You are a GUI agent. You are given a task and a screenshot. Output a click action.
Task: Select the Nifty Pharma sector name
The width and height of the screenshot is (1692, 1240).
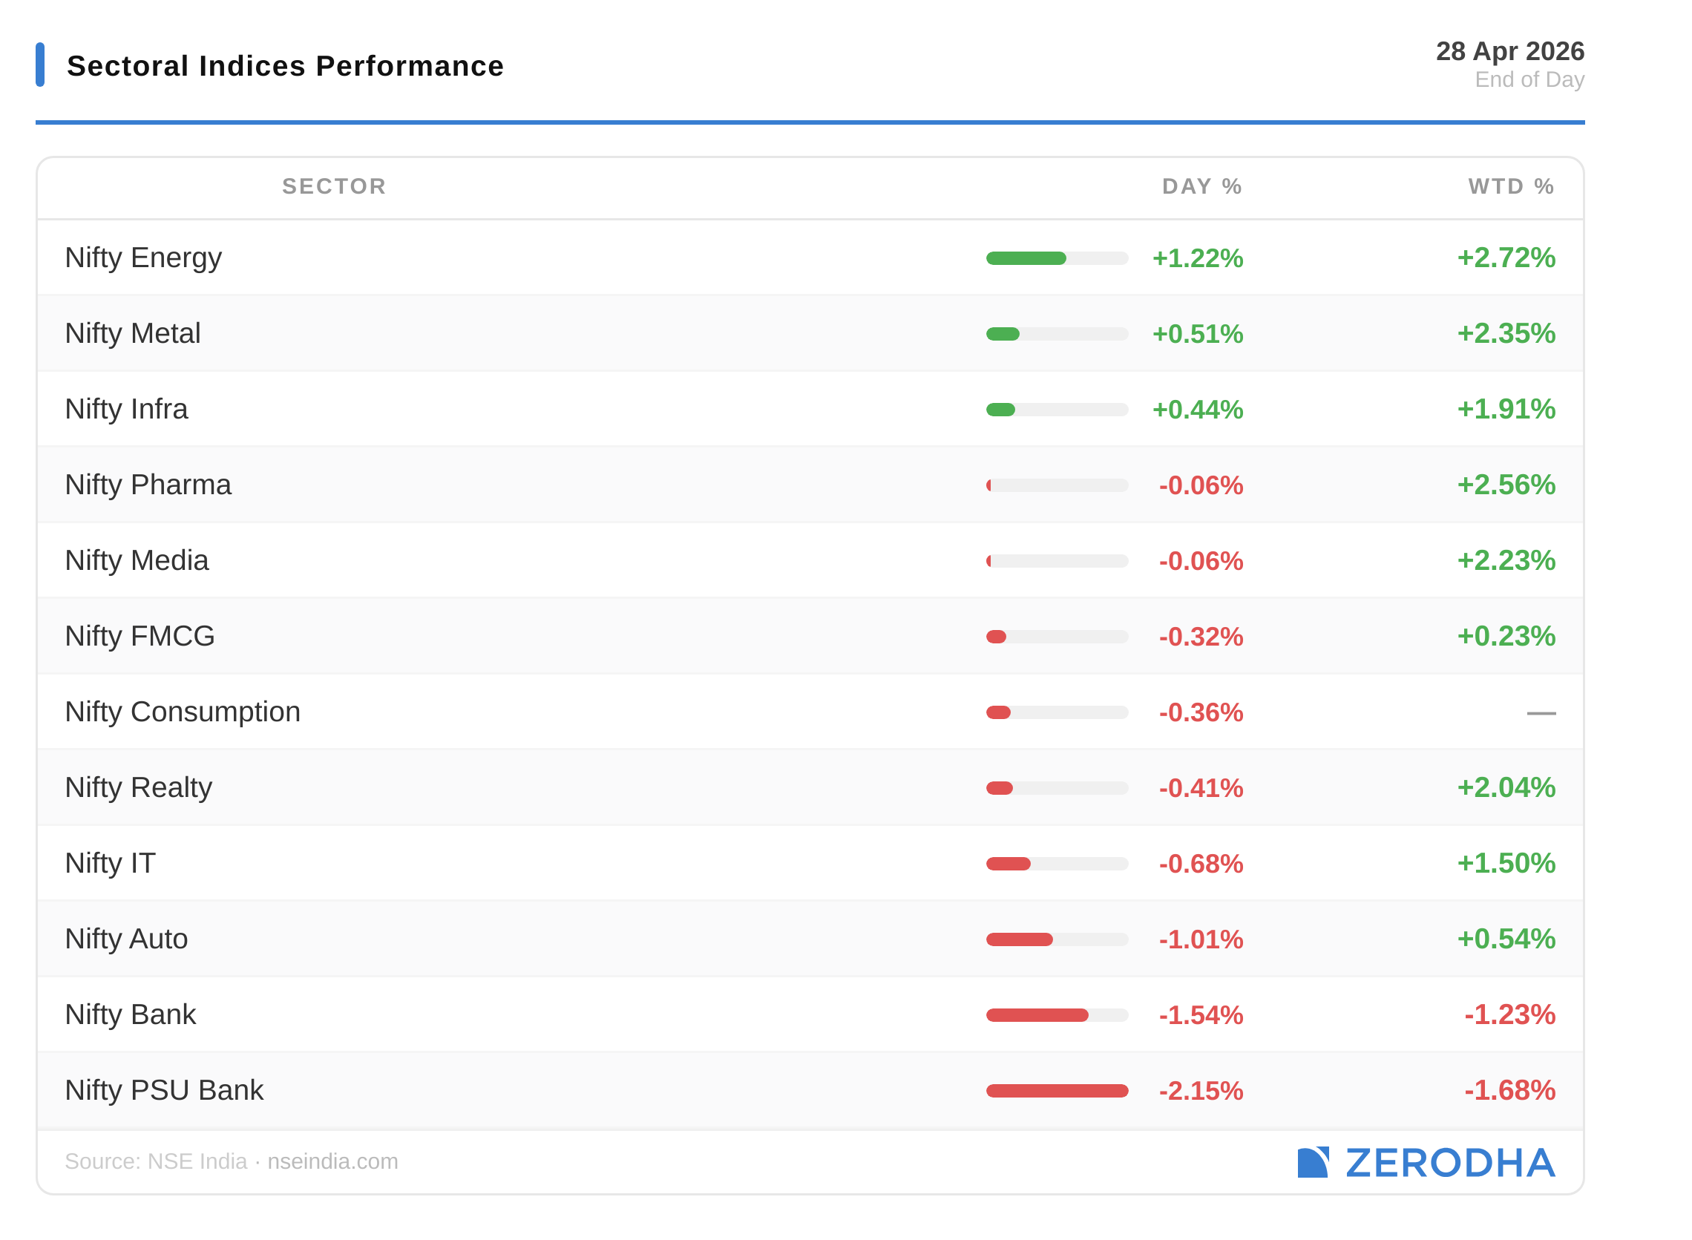[x=148, y=485]
